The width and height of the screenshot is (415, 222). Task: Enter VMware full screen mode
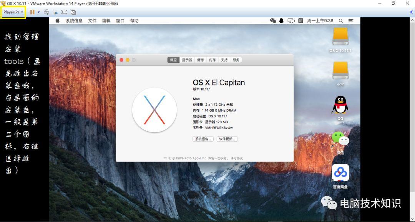(x=64, y=12)
